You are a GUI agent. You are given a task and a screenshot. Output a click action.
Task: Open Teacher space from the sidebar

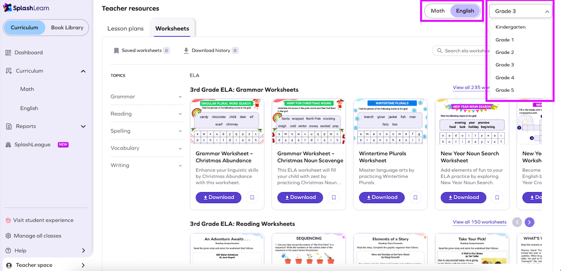point(34,265)
